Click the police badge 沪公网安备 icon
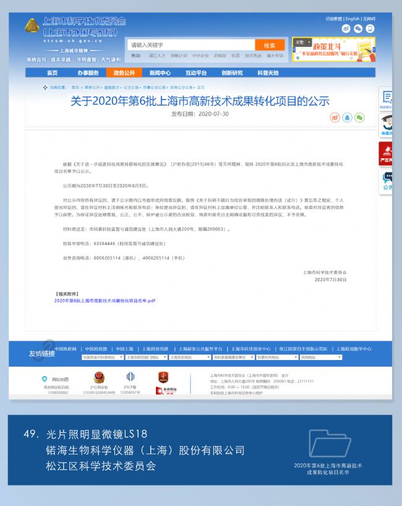Screen dimensions: 402x506 click(99, 377)
